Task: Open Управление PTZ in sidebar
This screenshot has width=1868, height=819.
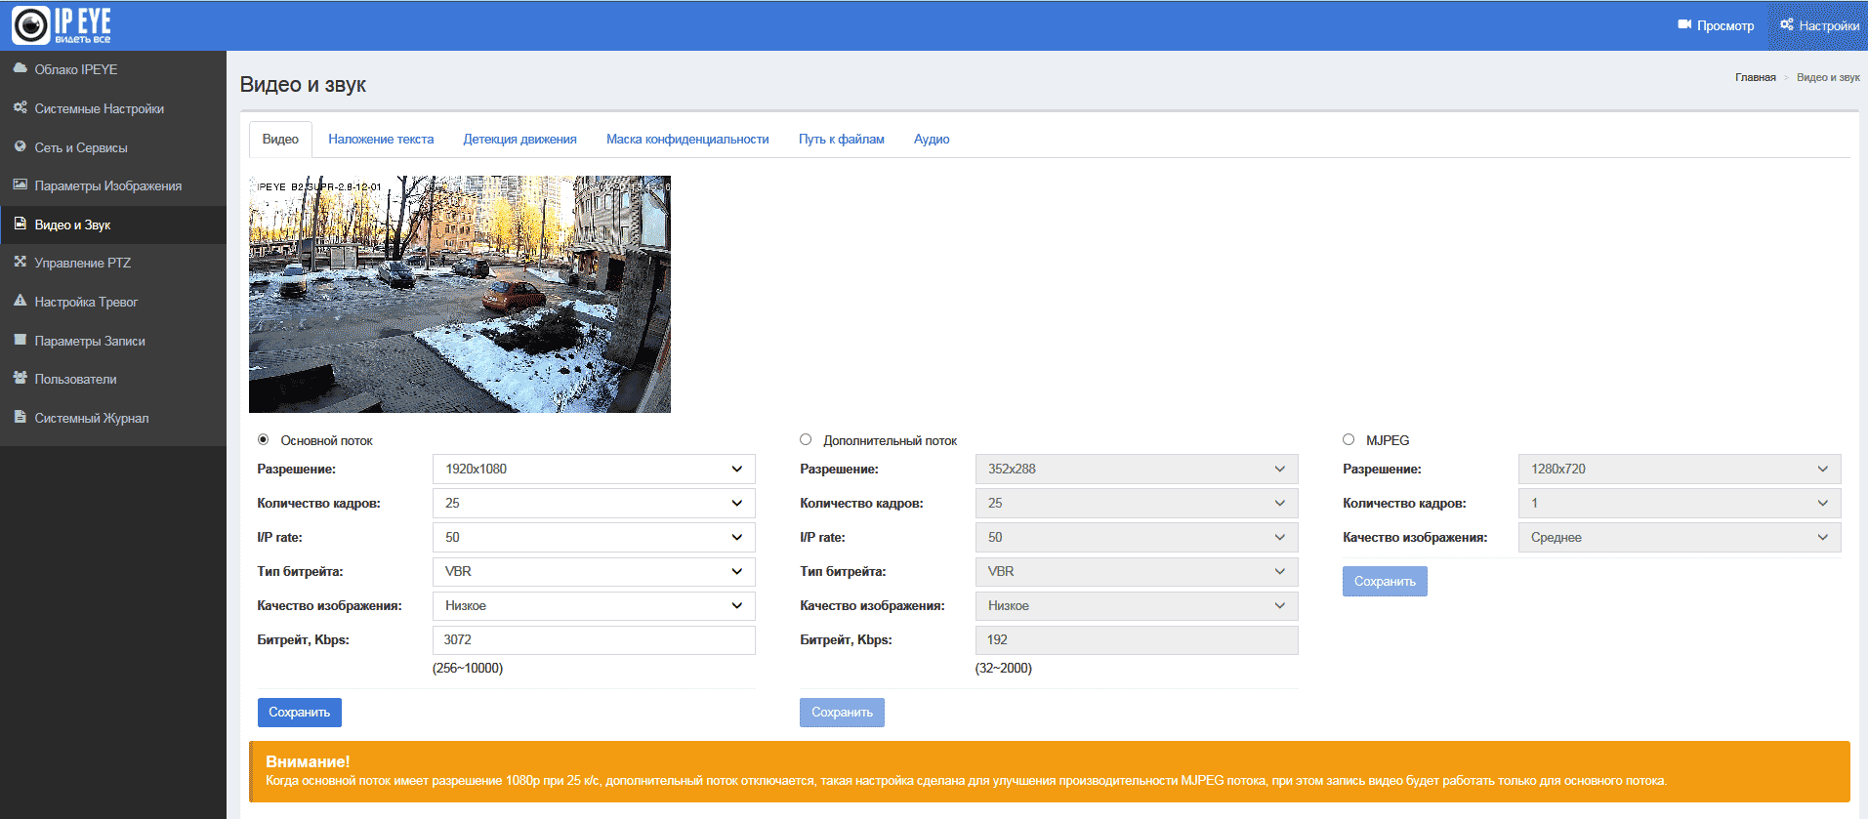Action: click(113, 263)
